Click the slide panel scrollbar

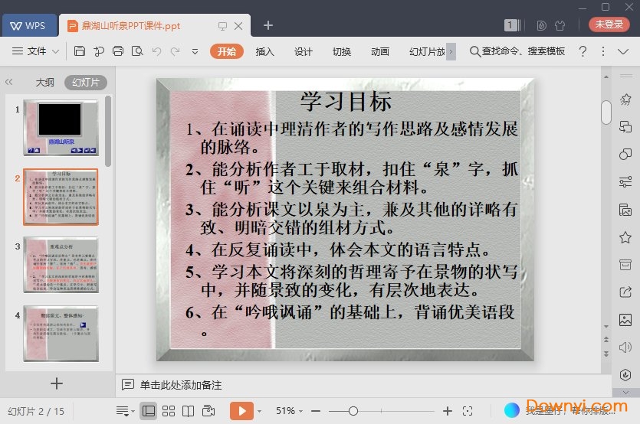click(x=108, y=131)
